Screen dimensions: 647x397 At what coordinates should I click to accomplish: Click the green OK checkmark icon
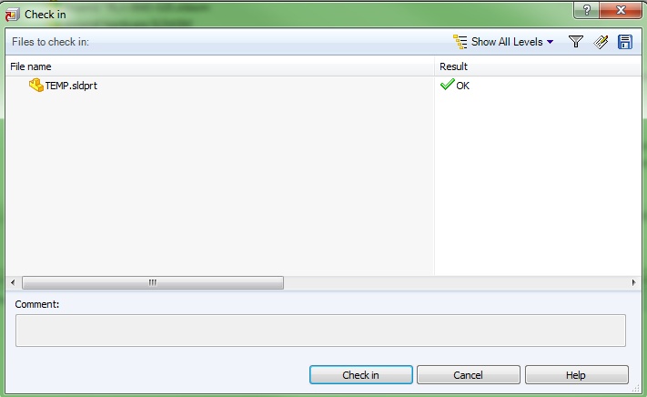[x=448, y=85]
